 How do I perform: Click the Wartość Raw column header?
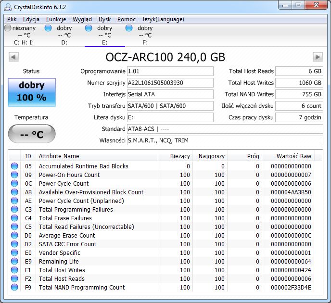click(288, 156)
